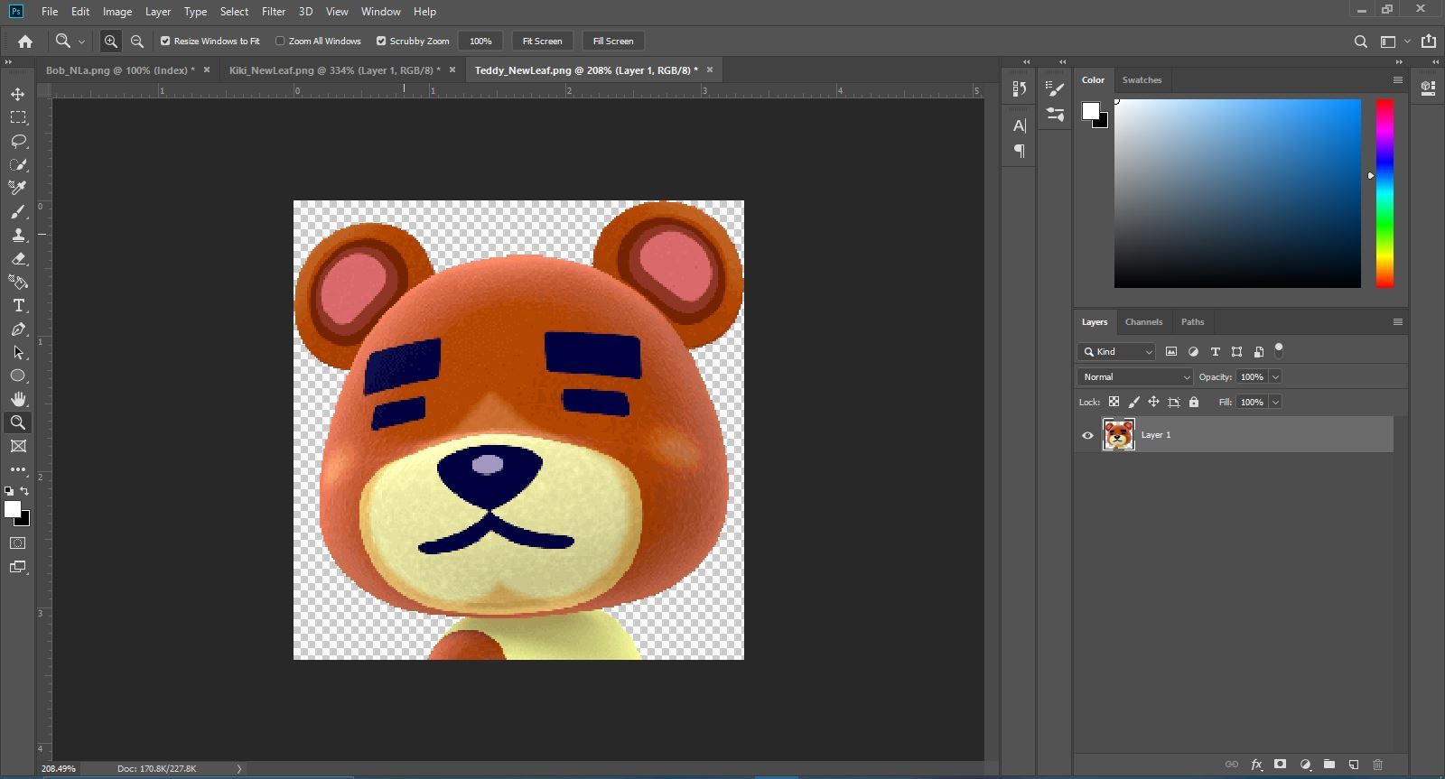This screenshot has width=1445, height=779.
Task: Toggle Lock all for the layer
Action: point(1194,402)
